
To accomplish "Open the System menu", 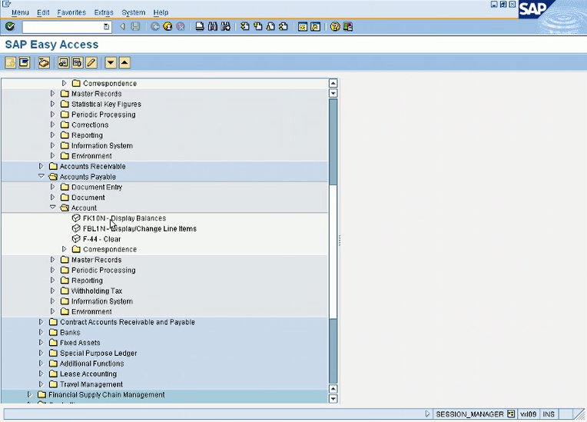I will pos(133,12).
